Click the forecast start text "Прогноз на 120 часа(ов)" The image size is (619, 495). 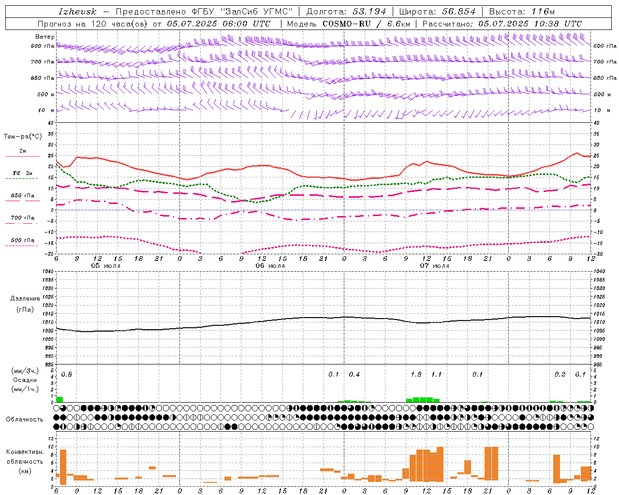click(x=93, y=23)
